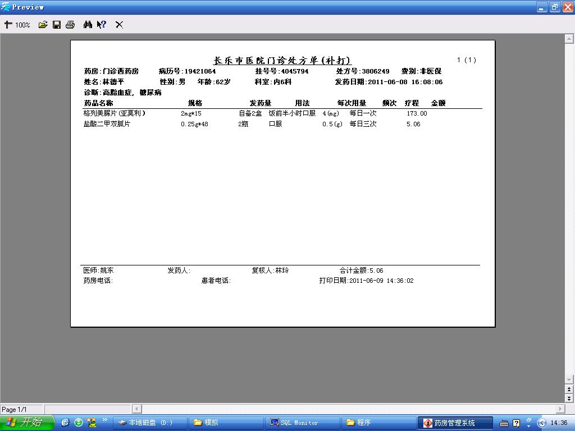Launch Internet Explorer from quick launch

pyautogui.click(x=65, y=423)
